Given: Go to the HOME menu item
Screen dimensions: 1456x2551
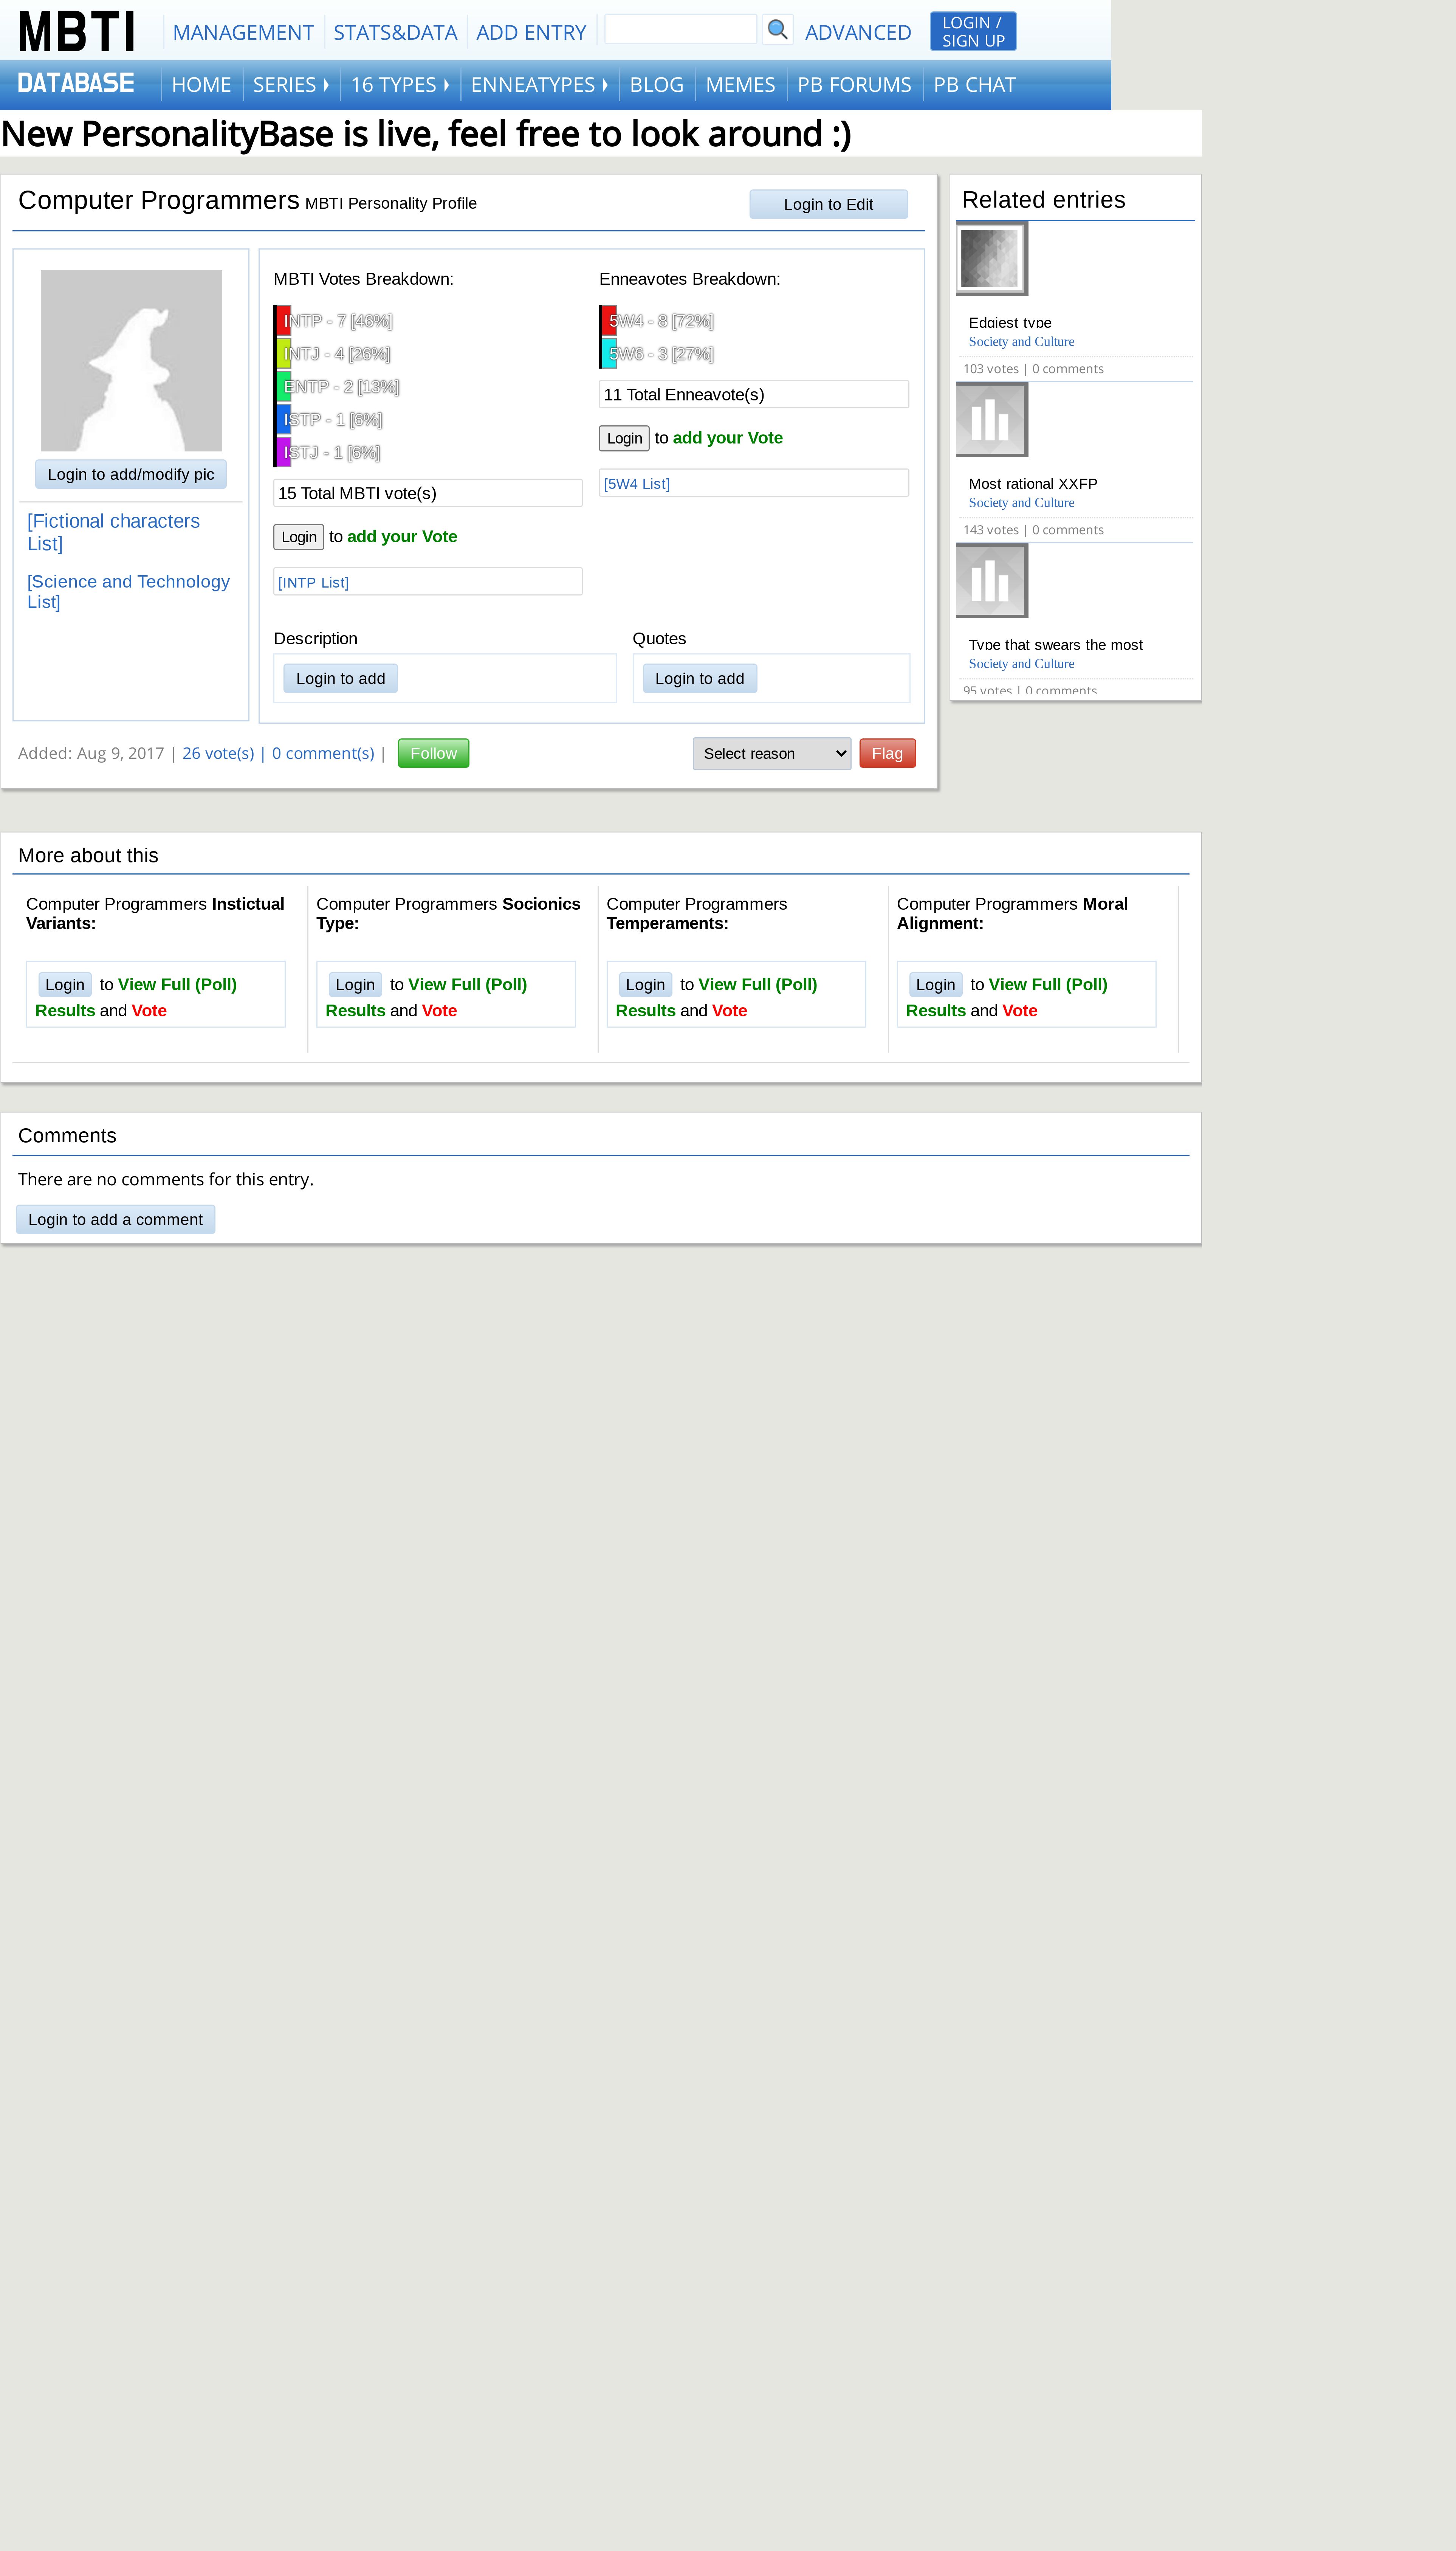Looking at the screenshot, I should (x=201, y=85).
